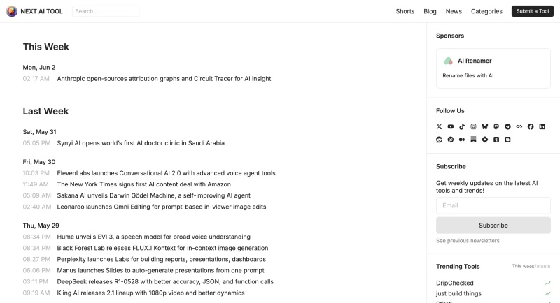Screen dimensions: 560x303
Task: Click the Search box in the header
Action: pyautogui.click(x=105, y=11)
